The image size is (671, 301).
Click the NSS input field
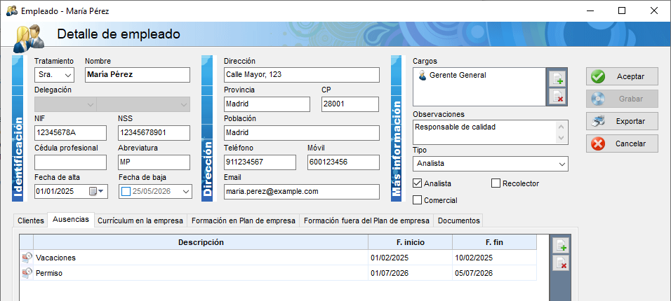tap(154, 133)
